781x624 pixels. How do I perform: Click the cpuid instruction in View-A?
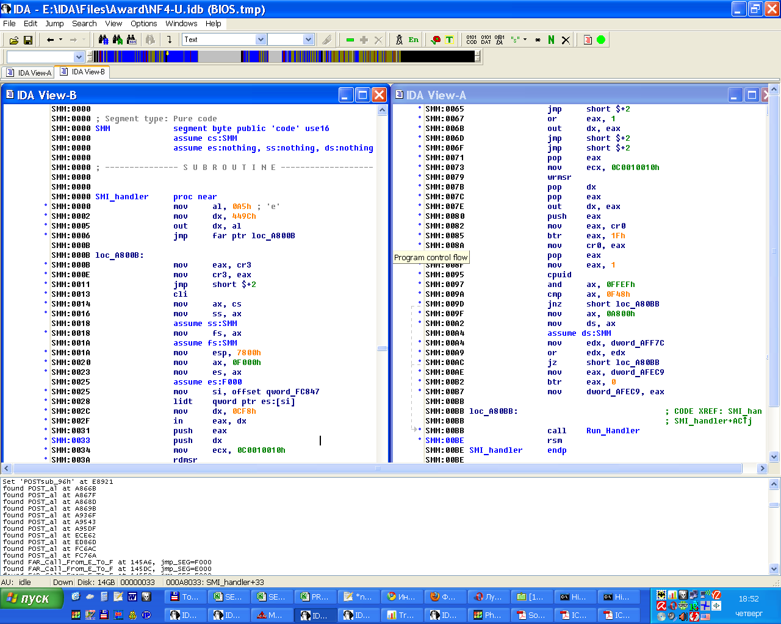(x=560, y=275)
